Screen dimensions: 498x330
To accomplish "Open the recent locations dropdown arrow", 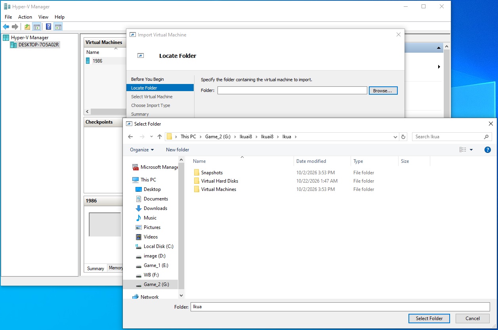I will 151,137.
